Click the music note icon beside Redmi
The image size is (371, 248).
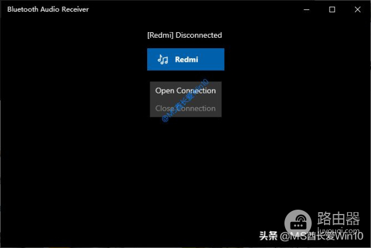[163, 59]
